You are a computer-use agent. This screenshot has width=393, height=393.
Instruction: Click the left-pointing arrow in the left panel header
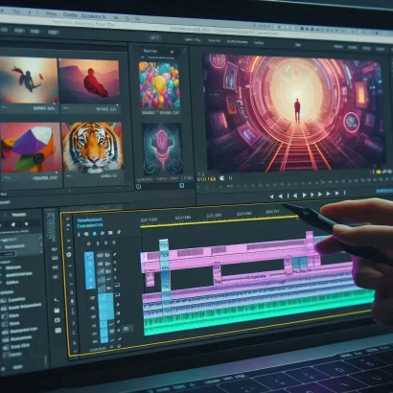coord(13,224)
